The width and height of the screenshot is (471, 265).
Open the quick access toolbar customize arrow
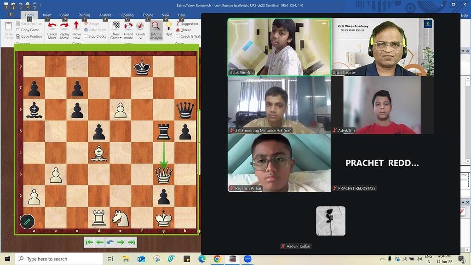(x=40, y=5)
